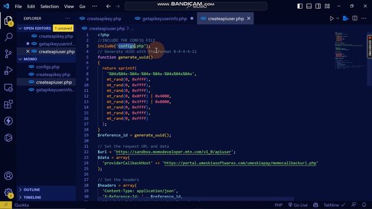Open the Run and Debug view

point(8,71)
